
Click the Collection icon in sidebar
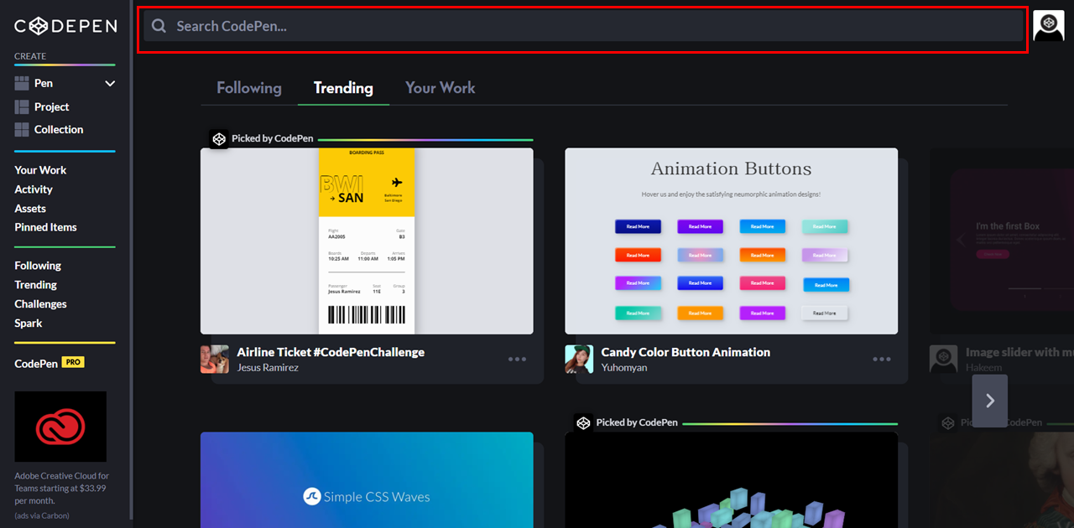coord(22,129)
